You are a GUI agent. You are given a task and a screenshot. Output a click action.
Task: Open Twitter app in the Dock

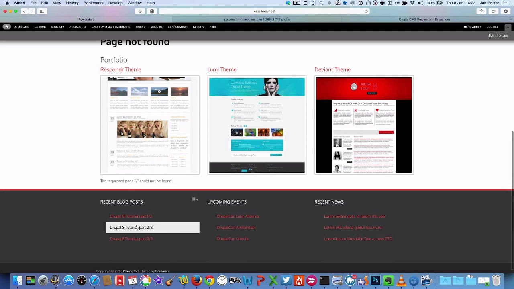point(286,280)
